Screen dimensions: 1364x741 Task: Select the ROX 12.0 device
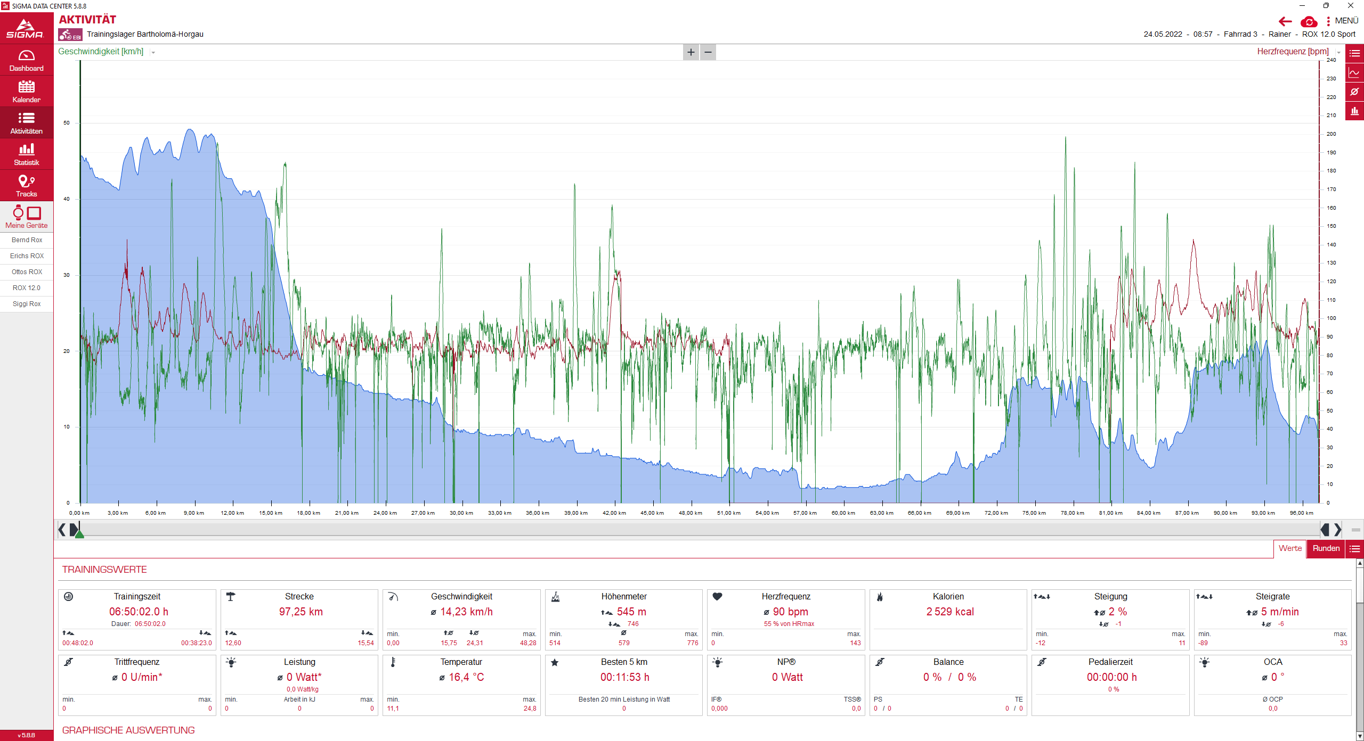(x=26, y=288)
